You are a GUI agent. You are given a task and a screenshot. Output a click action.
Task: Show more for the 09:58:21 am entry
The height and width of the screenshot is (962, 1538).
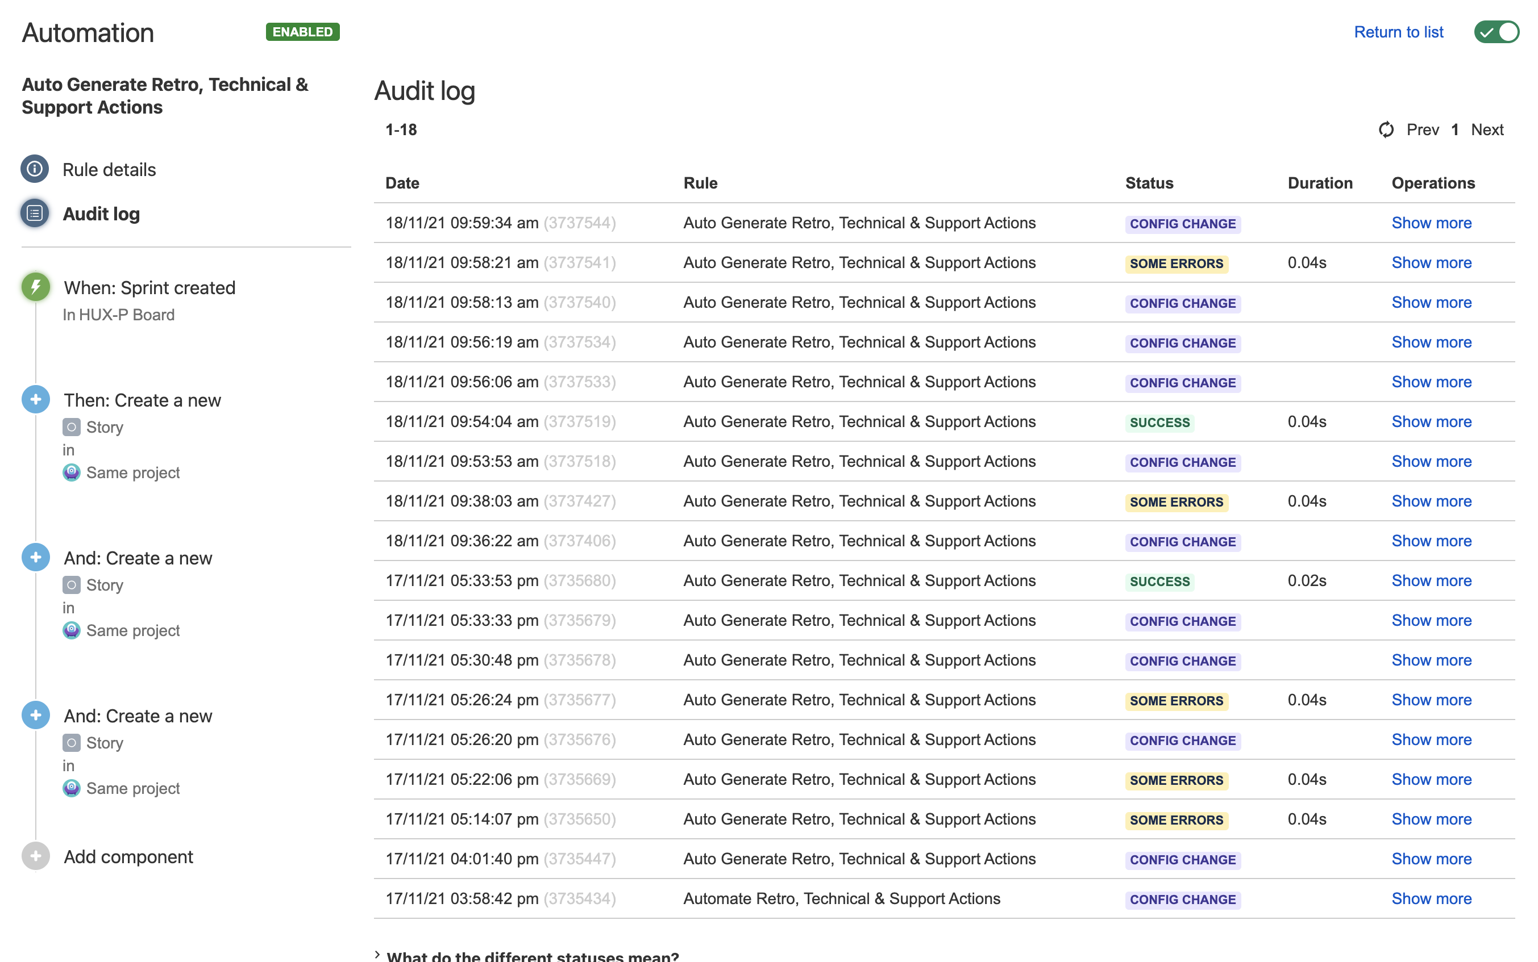(x=1431, y=263)
